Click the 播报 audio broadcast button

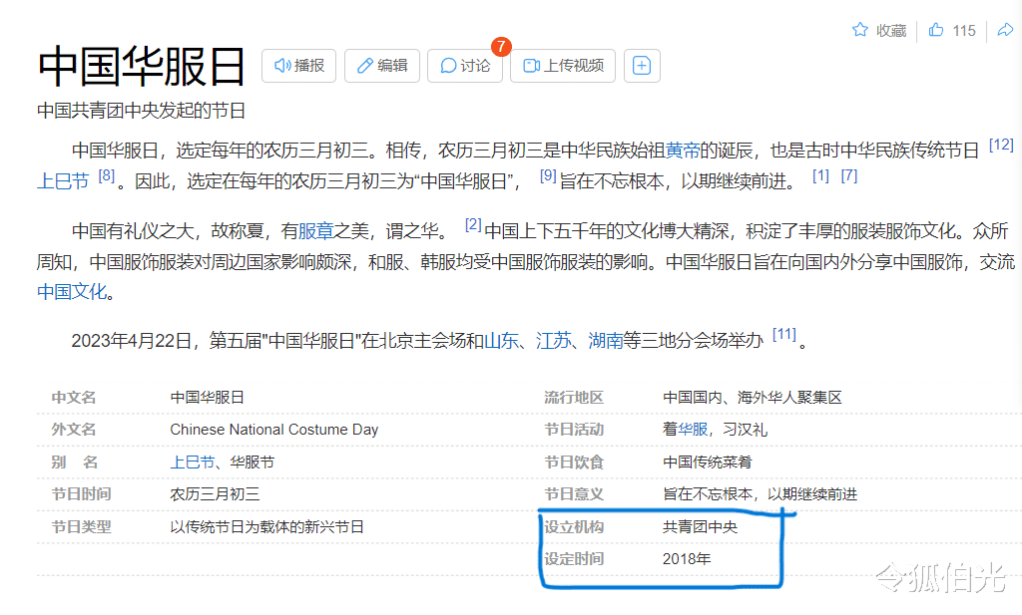(298, 66)
